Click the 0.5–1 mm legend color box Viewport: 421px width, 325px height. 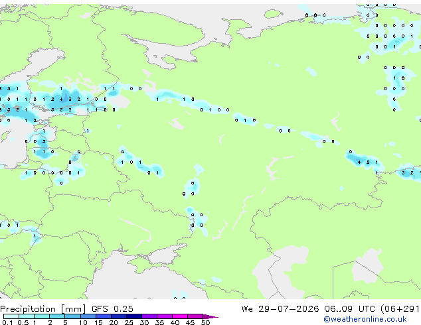click(27, 316)
